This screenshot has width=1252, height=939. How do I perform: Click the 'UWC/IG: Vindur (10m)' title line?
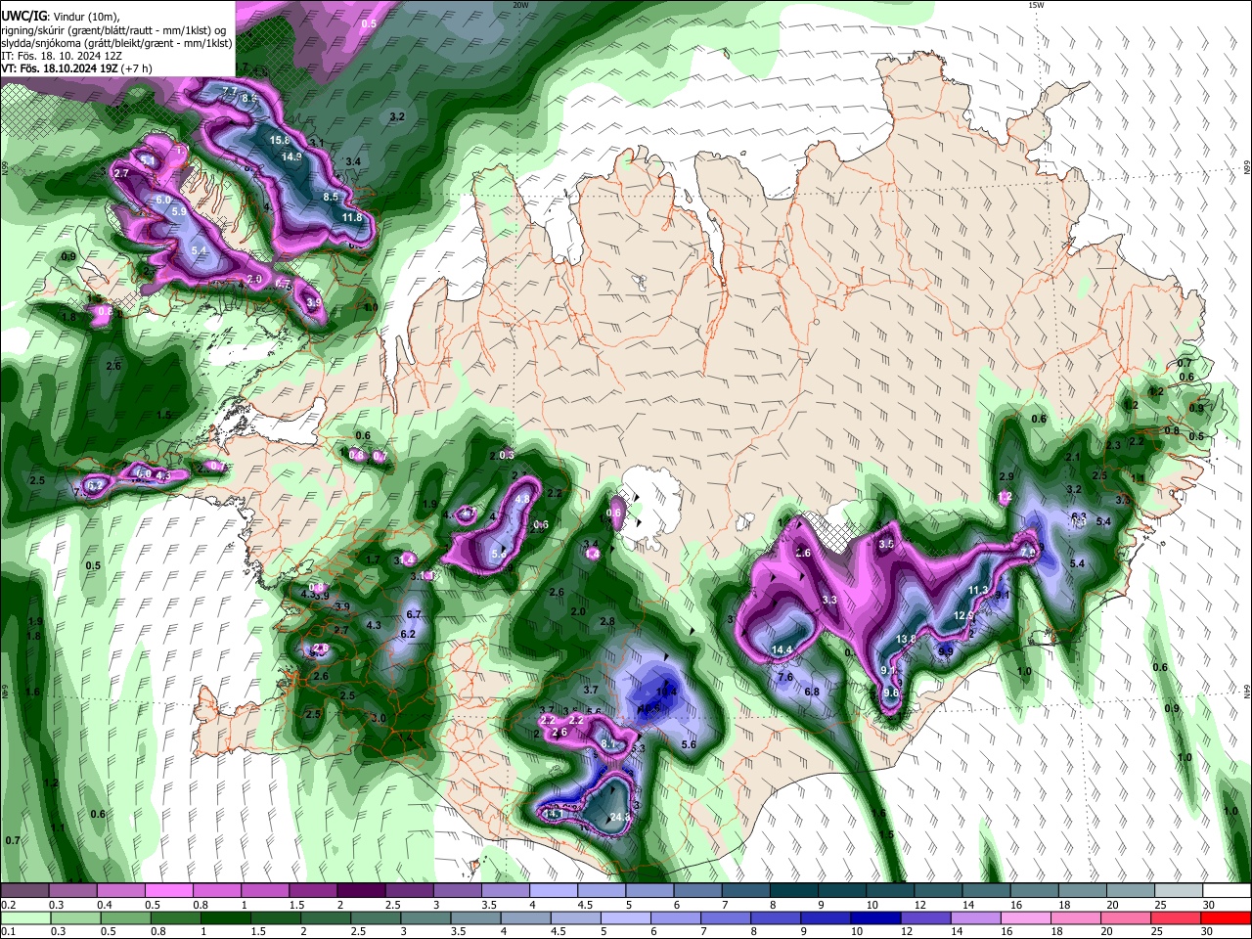[60, 17]
